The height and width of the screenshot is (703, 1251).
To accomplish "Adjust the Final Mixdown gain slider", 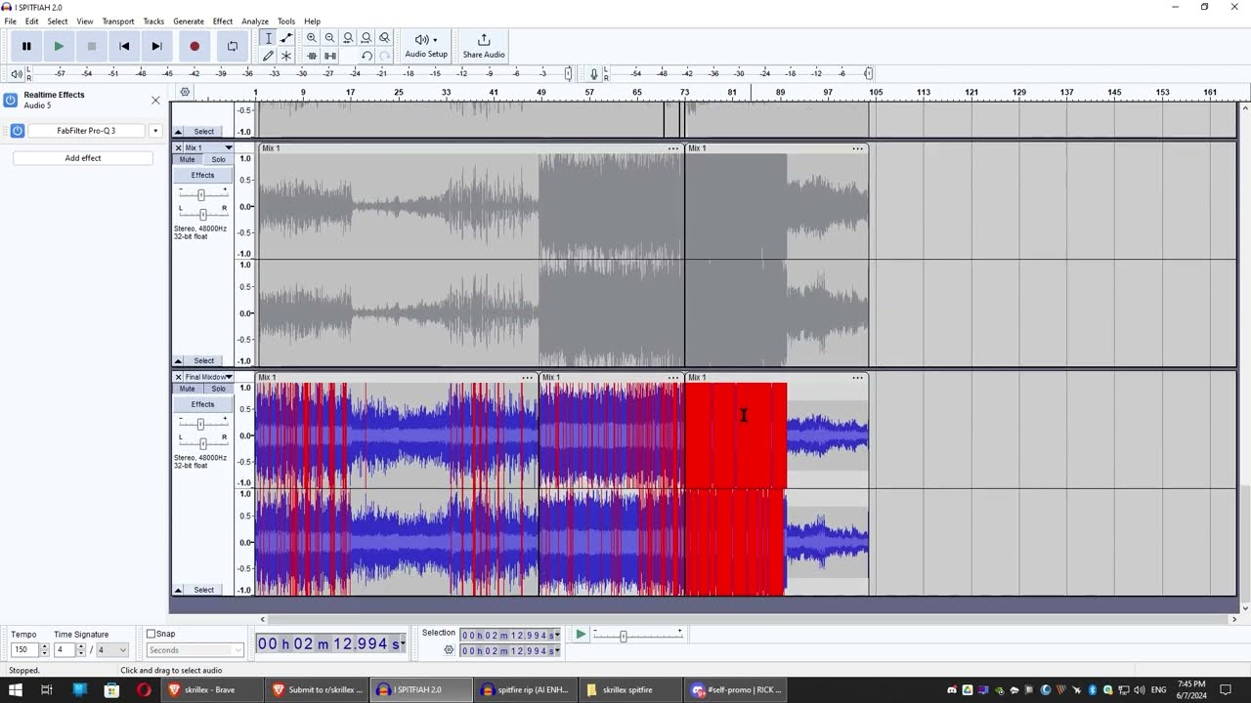I will 200,424.
